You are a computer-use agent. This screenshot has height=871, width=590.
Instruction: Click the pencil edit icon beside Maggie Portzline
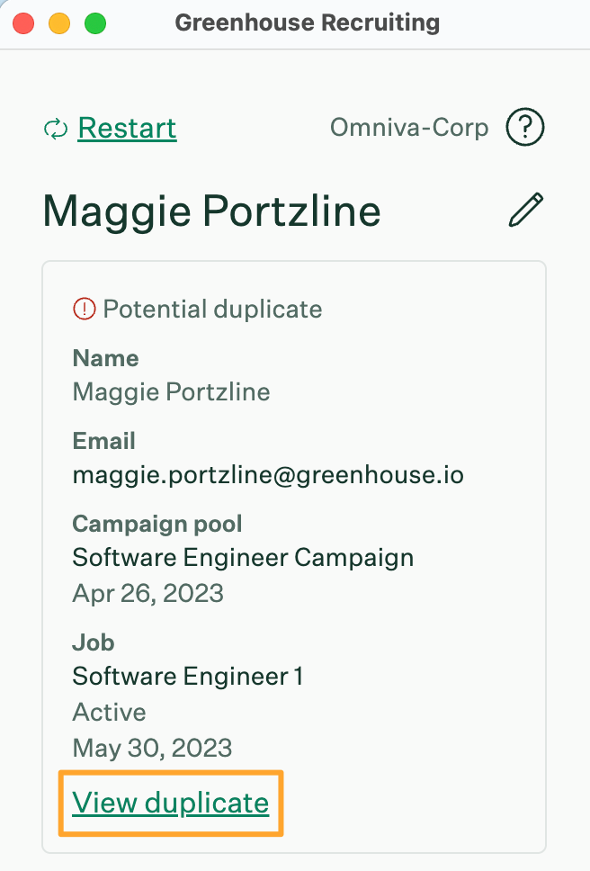(525, 210)
